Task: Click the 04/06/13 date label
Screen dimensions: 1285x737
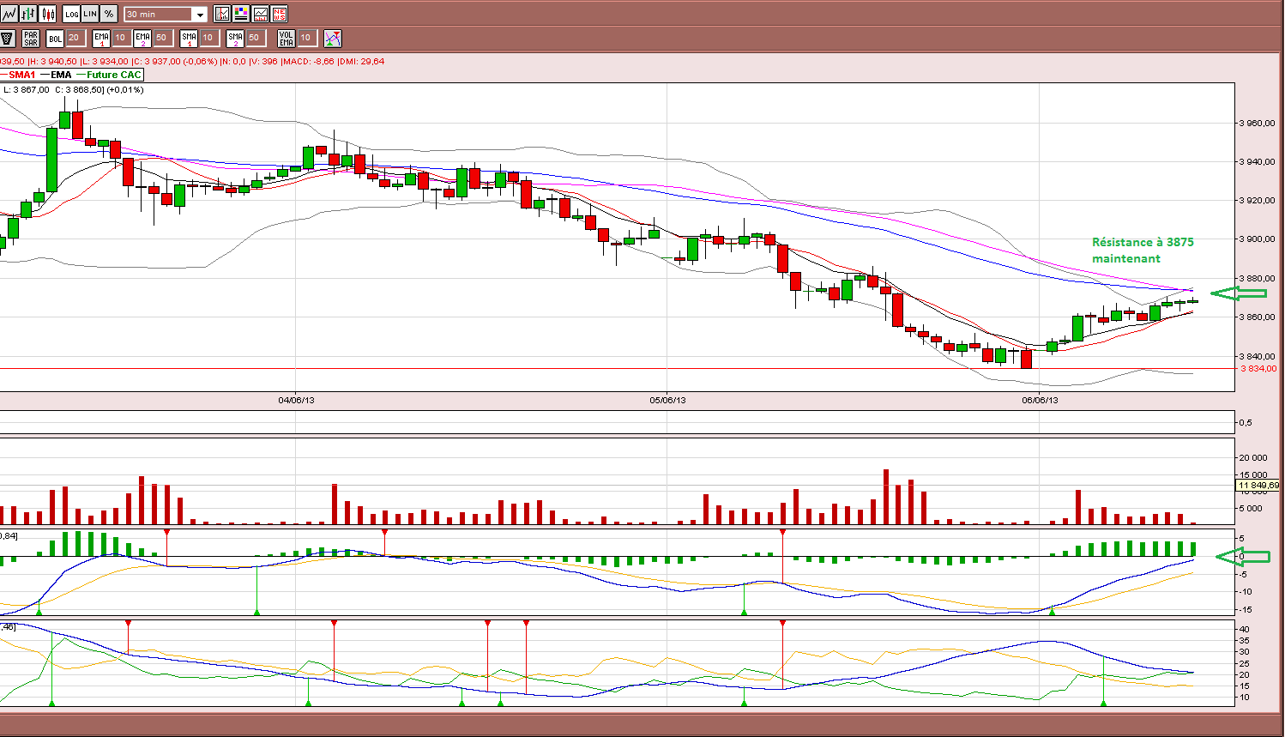Action: pyautogui.click(x=296, y=400)
